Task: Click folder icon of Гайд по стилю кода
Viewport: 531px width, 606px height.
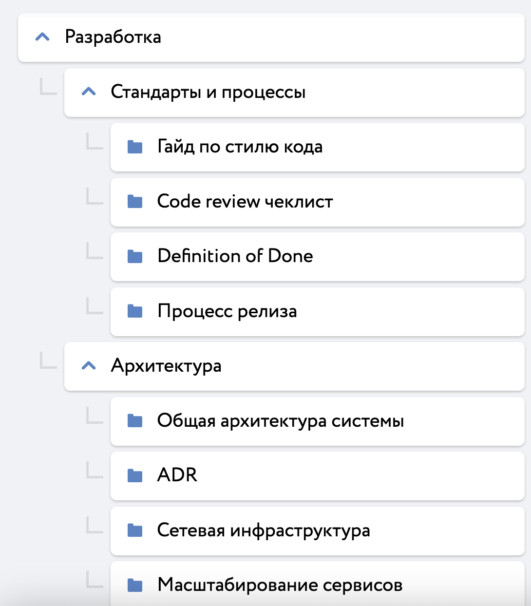Action: pos(135,147)
